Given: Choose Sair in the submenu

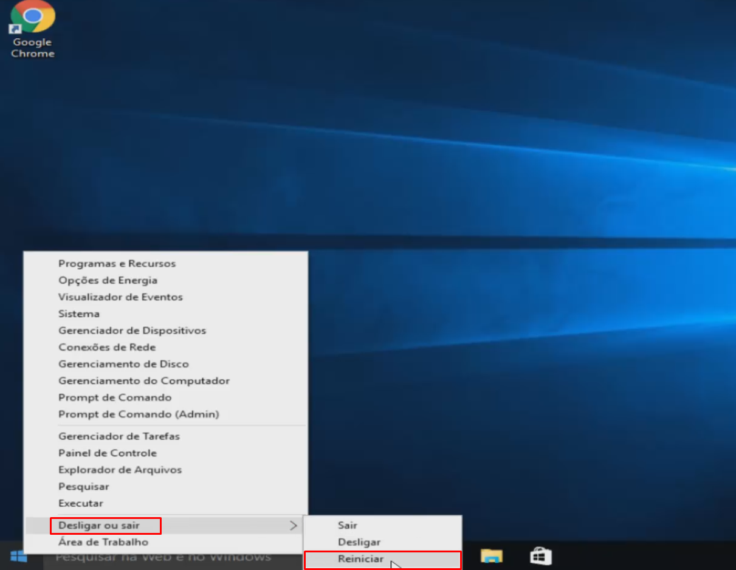Looking at the screenshot, I should coord(382,525).
